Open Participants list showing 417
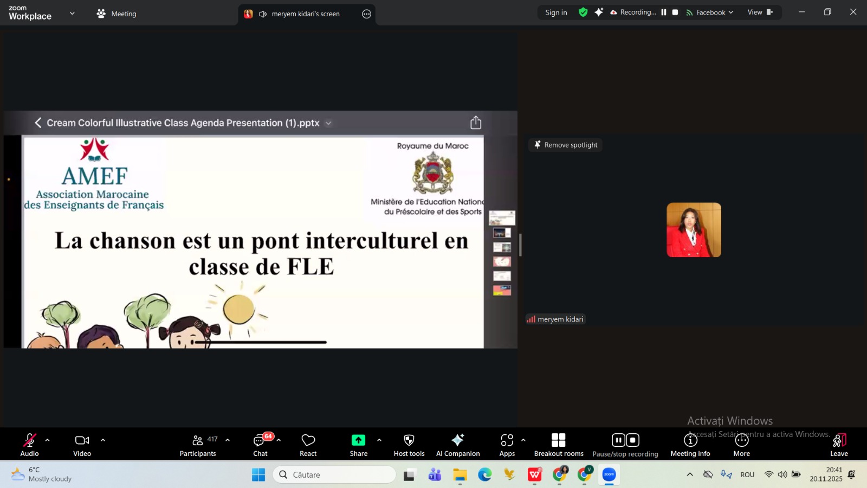The image size is (867, 488). pyautogui.click(x=198, y=445)
